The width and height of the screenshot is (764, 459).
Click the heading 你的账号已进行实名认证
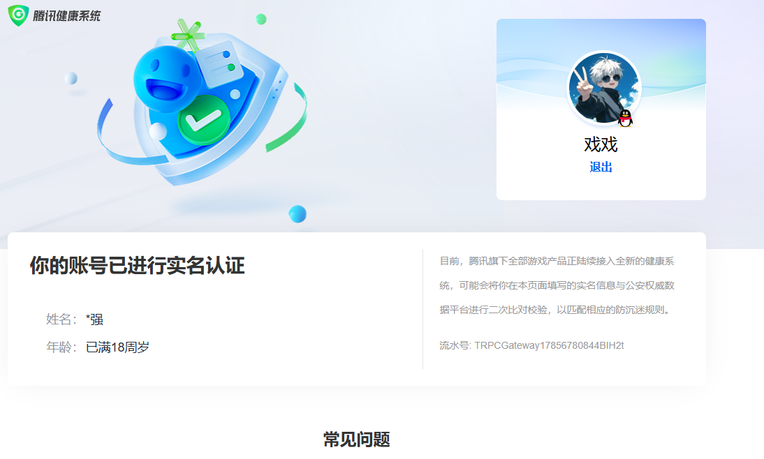point(137,266)
